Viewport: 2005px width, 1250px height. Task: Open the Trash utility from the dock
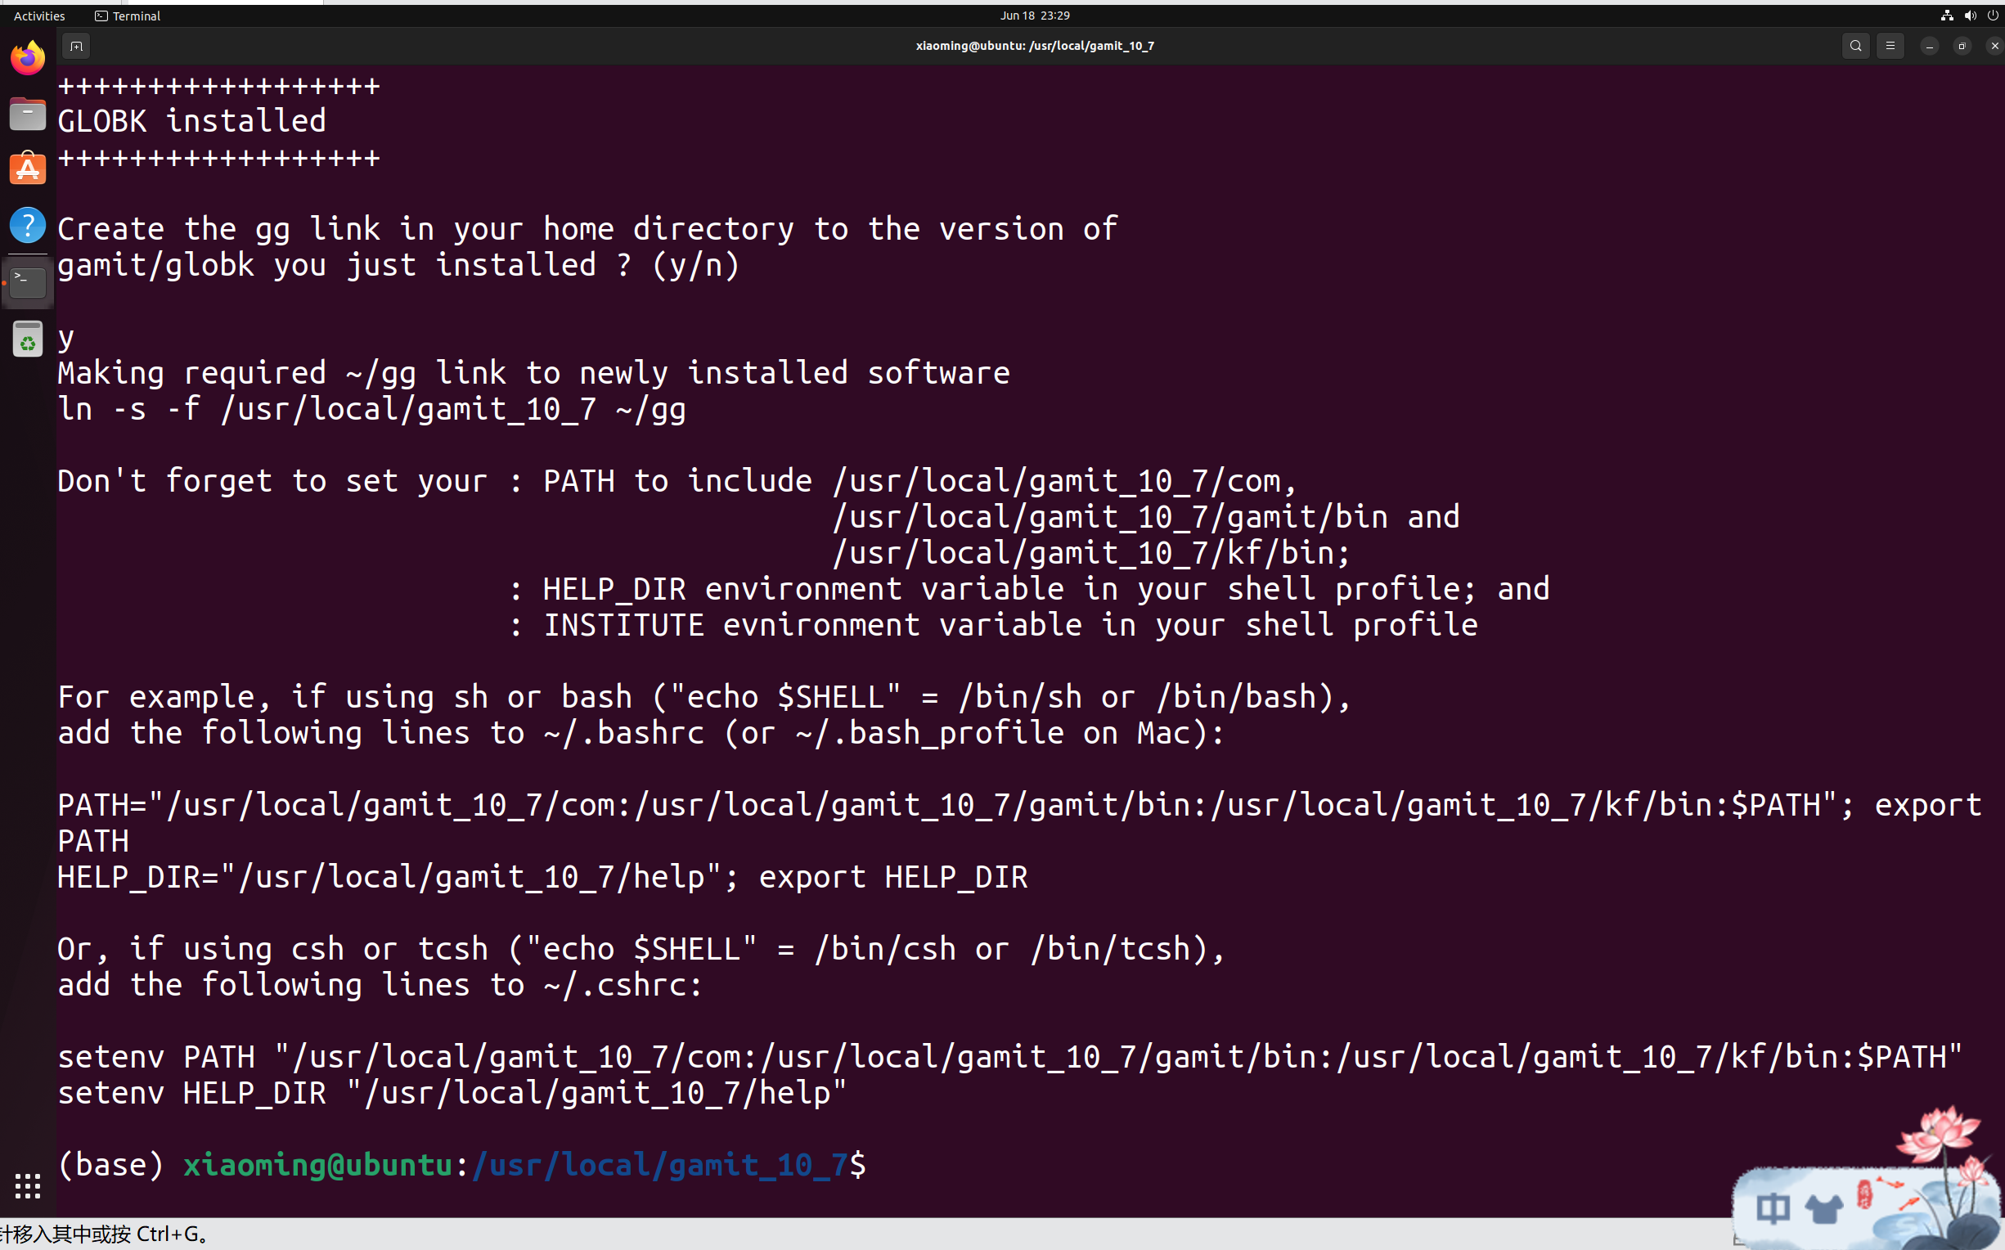(x=27, y=338)
